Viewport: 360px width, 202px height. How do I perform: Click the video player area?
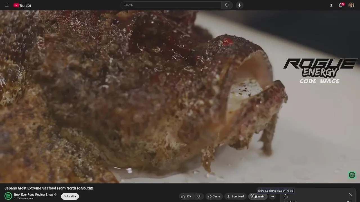click(x=180, y=97)
